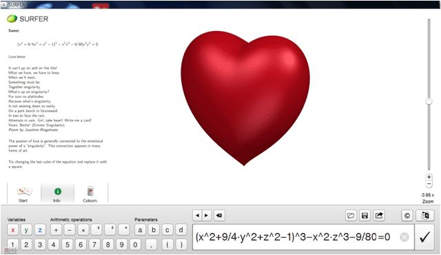
Task: Insert parameter a
Action: click(x=140, y=230)
